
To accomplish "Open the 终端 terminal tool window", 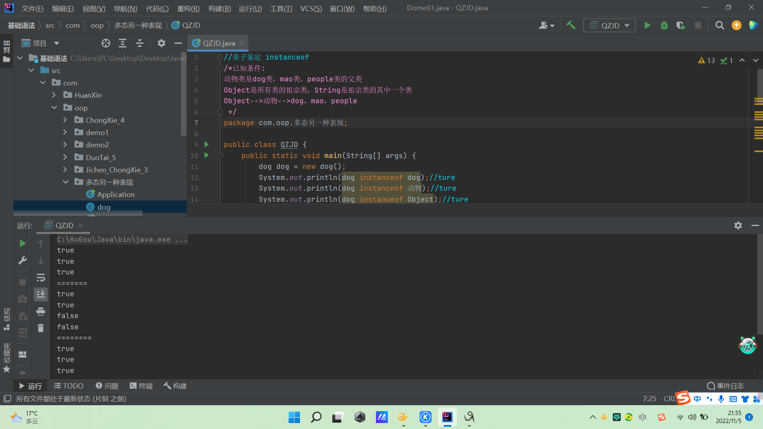I will (x=141, y=386).
